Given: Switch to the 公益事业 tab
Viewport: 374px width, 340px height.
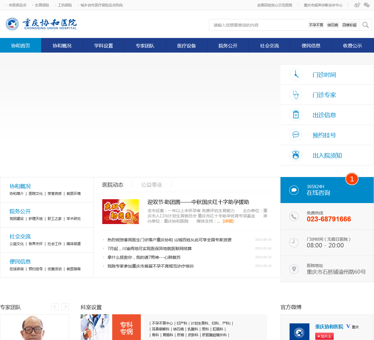Looking at the screenshot, I should coord(152,185).
